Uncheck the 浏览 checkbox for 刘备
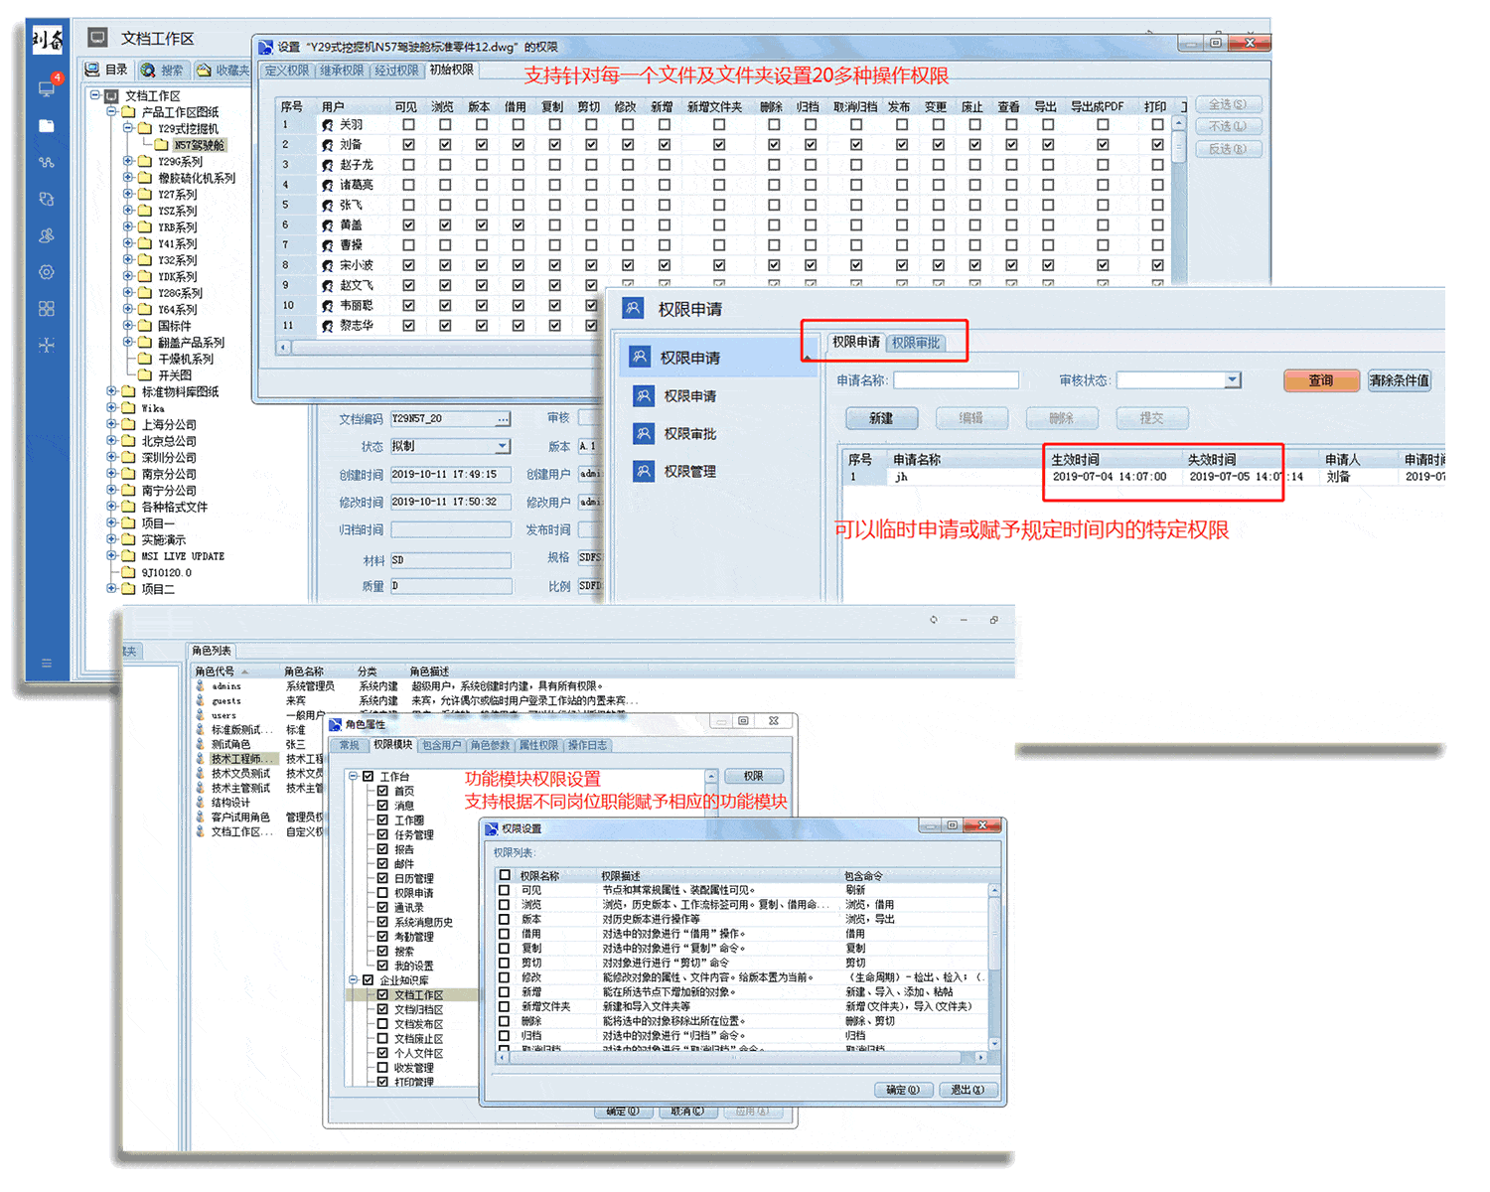 tap(445, 145)
